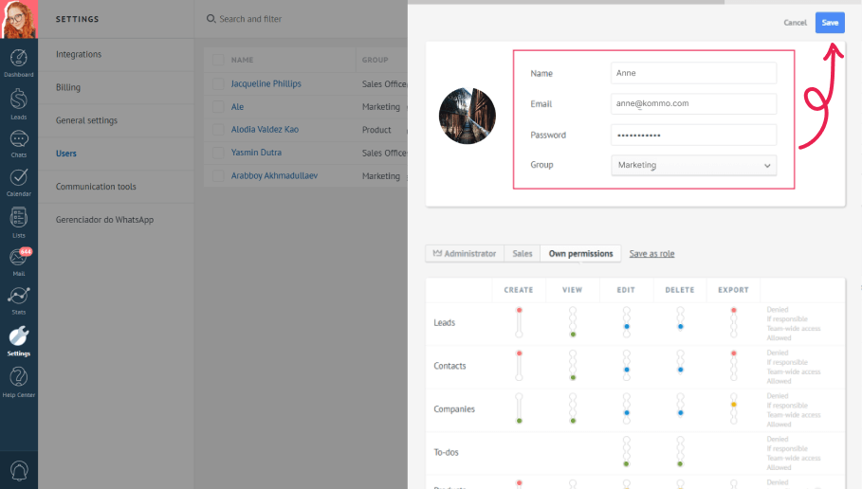This screenshot has width=862, height=489.
Task: Click the Save as role link
Action: (651, 253)
